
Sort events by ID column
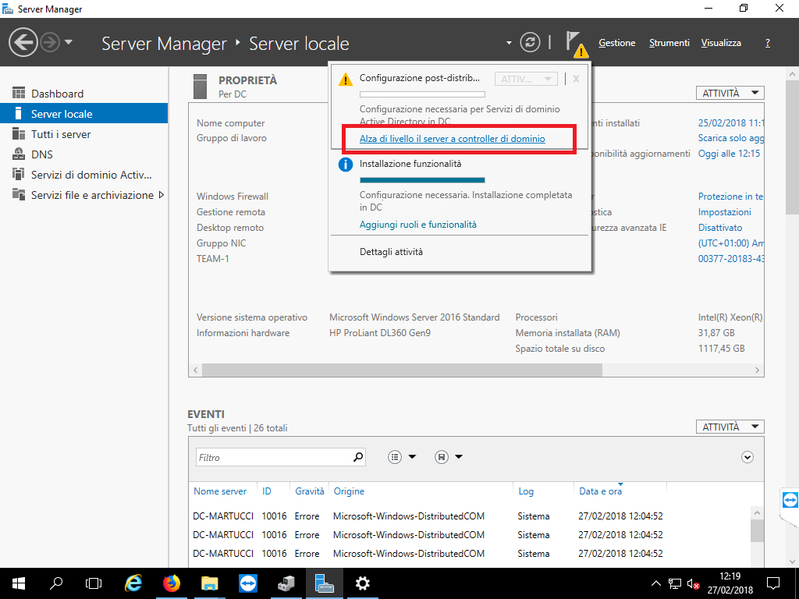tap(267, 491)
